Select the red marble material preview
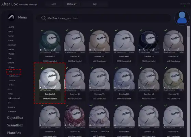This screenshot has height=137, width=191. click(x=75, y=116)
